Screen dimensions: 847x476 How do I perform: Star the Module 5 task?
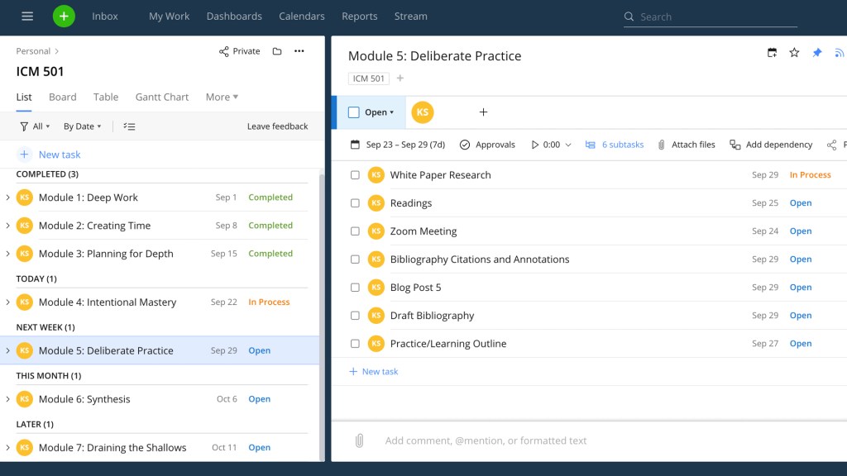coord(794,53)
